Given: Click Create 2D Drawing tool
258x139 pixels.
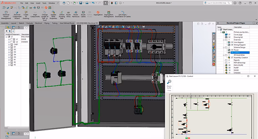Looking at the screenshot, I should coord(26,15).
